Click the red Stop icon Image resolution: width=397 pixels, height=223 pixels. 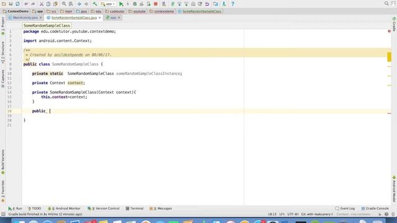[156, 4]
